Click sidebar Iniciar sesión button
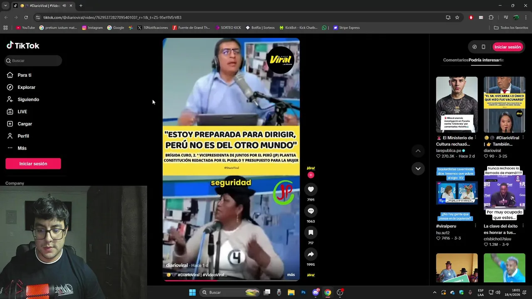 (x=33, y=164)
